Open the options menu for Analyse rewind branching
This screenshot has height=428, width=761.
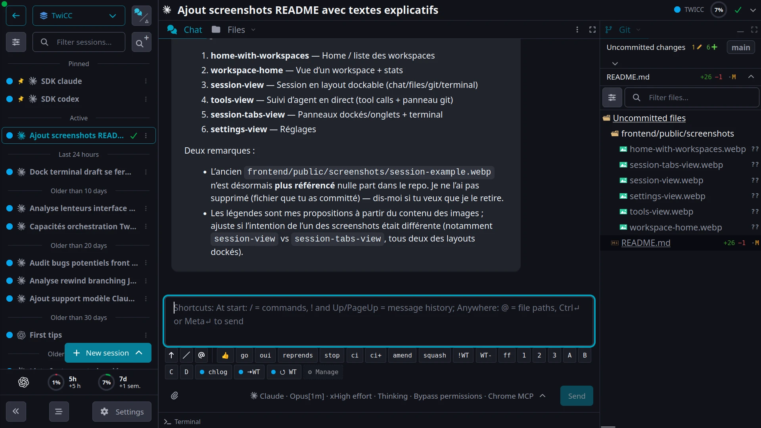(146, 281)
